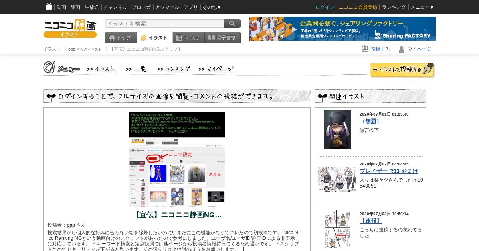The height and width of the screenshot is (251, 479).
Task: Click the title 【宣伝】ニコニコ静画NG…
Action: [177, 215]
